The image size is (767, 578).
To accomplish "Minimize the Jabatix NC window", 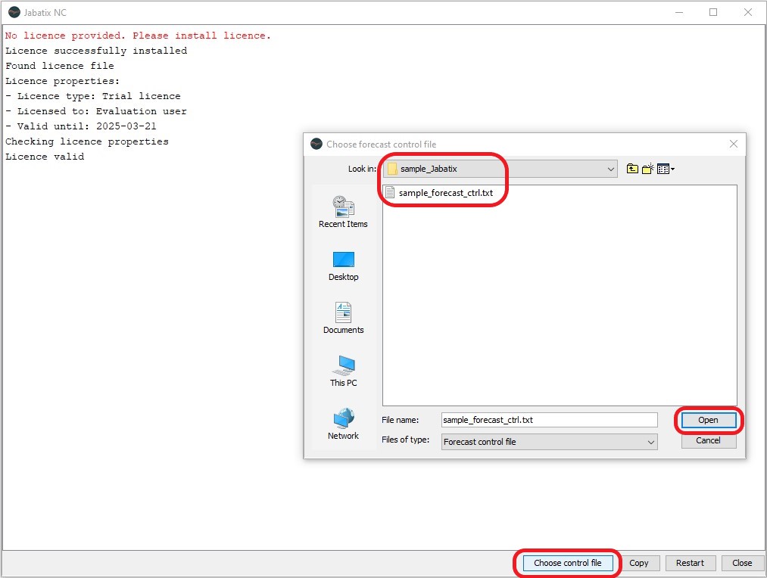I will point(679,12).
